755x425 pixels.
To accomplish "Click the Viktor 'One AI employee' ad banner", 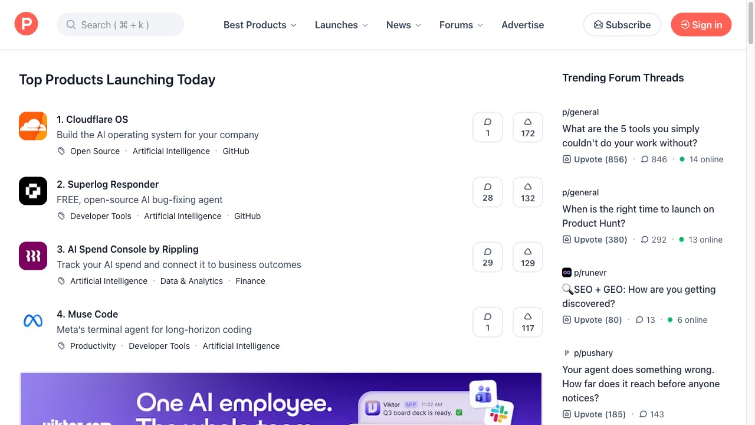I will point(281,398).
